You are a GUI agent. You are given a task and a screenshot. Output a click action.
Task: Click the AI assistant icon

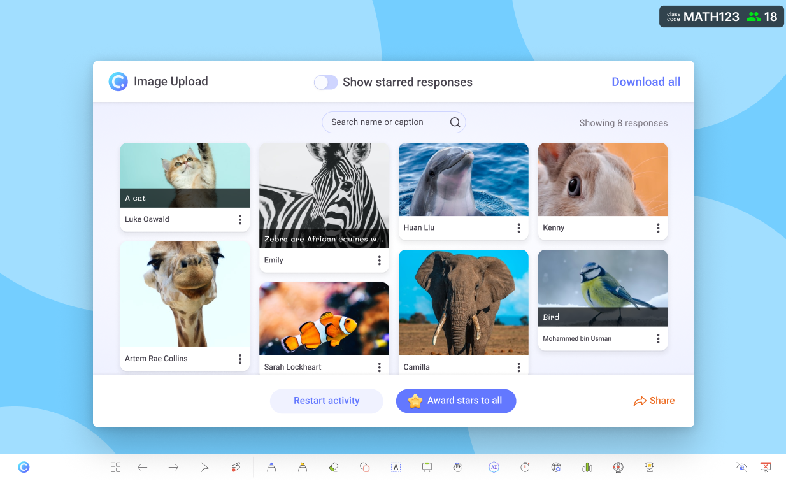pyautogui.click(x=494, y=467)
